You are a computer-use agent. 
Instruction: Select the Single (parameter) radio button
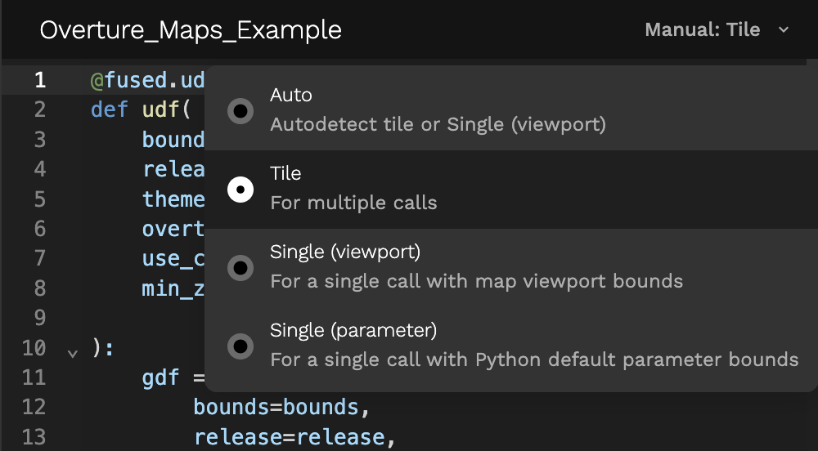click(240, 346)
